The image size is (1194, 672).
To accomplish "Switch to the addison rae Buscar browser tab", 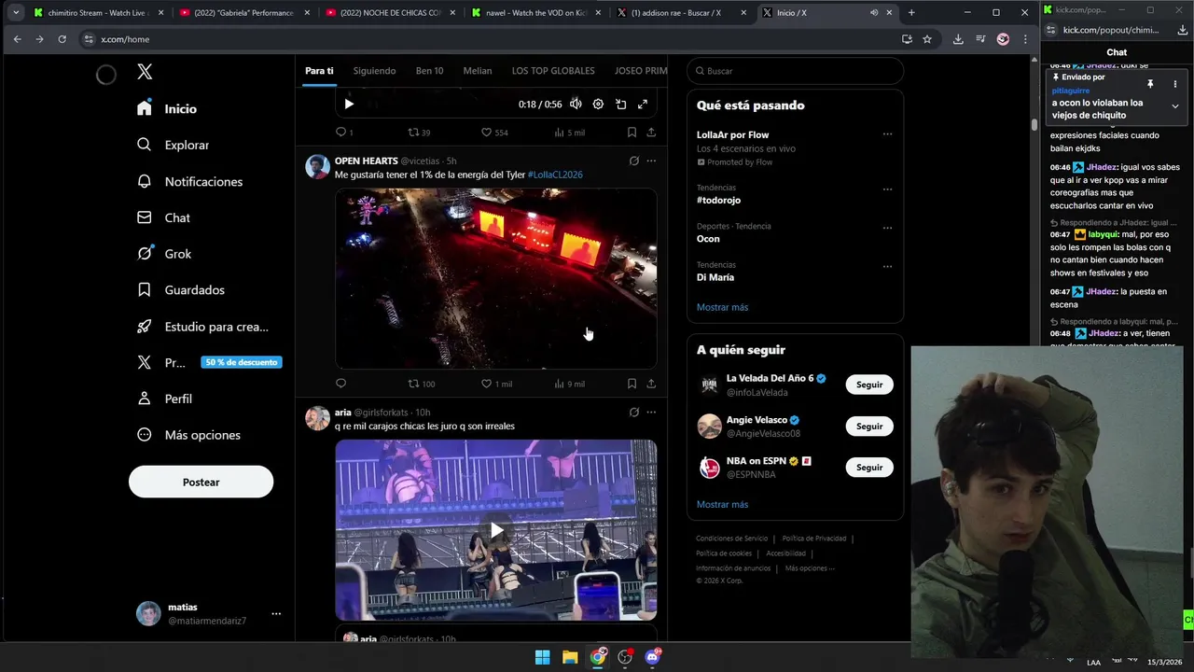I will pyautogui.click(x=682, y=13).
